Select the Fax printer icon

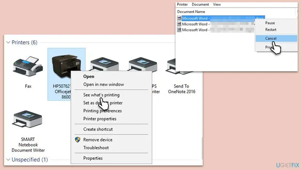coord(28,66)
